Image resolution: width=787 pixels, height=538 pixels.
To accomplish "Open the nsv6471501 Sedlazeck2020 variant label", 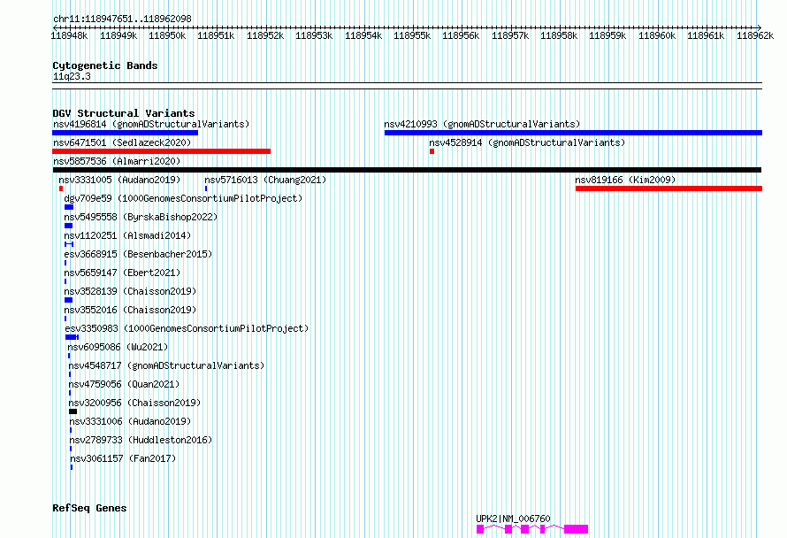I will pos(122,142).
